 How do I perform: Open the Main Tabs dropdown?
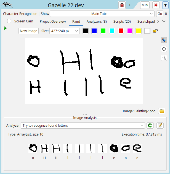tap(102, 14)
